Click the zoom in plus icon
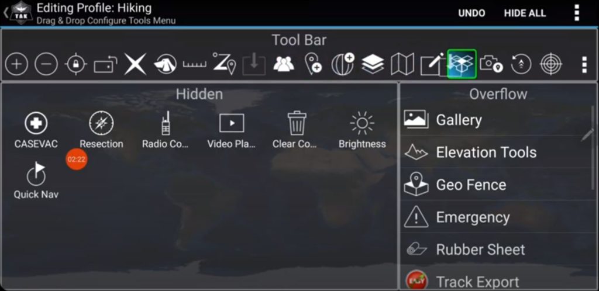 coord(16,64)
